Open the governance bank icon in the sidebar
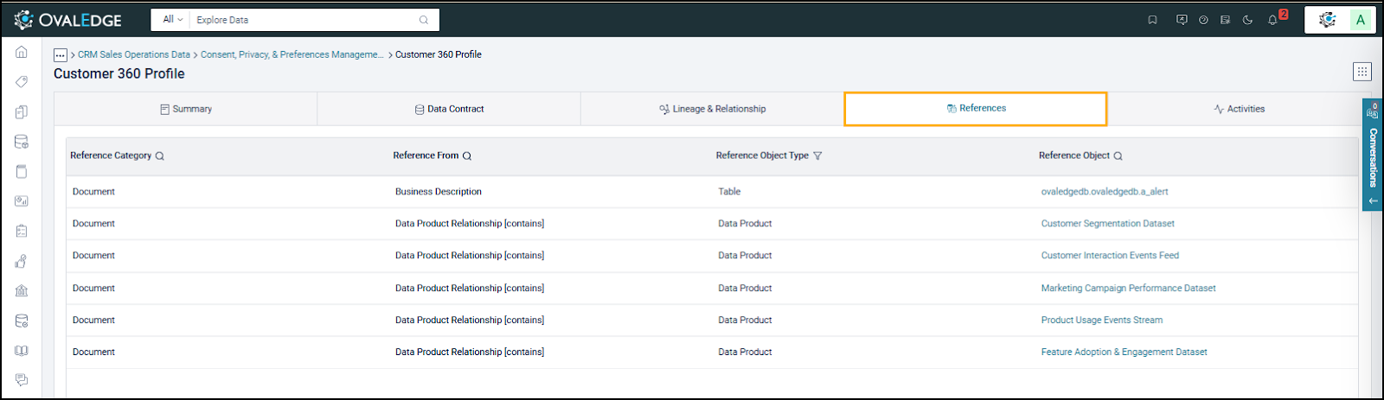Screen dimensions: 1384x400 [22, 291]
